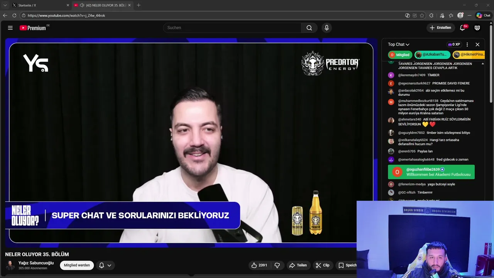
Task: Open the chat three-dot options menu
Action: [x=467, y=44]
